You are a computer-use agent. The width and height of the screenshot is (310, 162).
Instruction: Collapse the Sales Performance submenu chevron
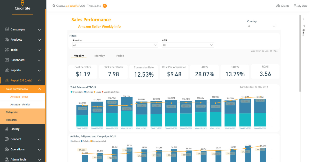[39, 89]
